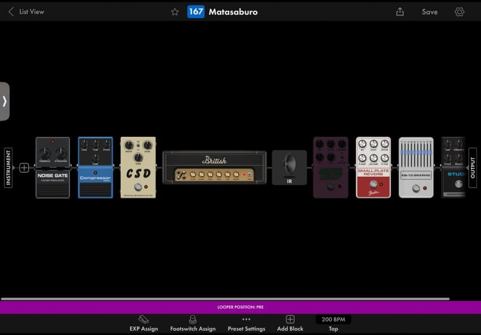Open EXP Assign
The image size is (481, 335).
[144, 324]
